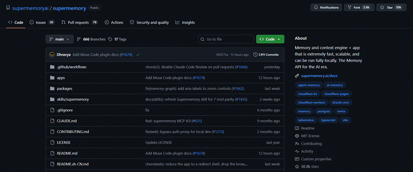The image size is (413, 172).
Task: Expand the main branch dropdown
Action: (59, 39)
